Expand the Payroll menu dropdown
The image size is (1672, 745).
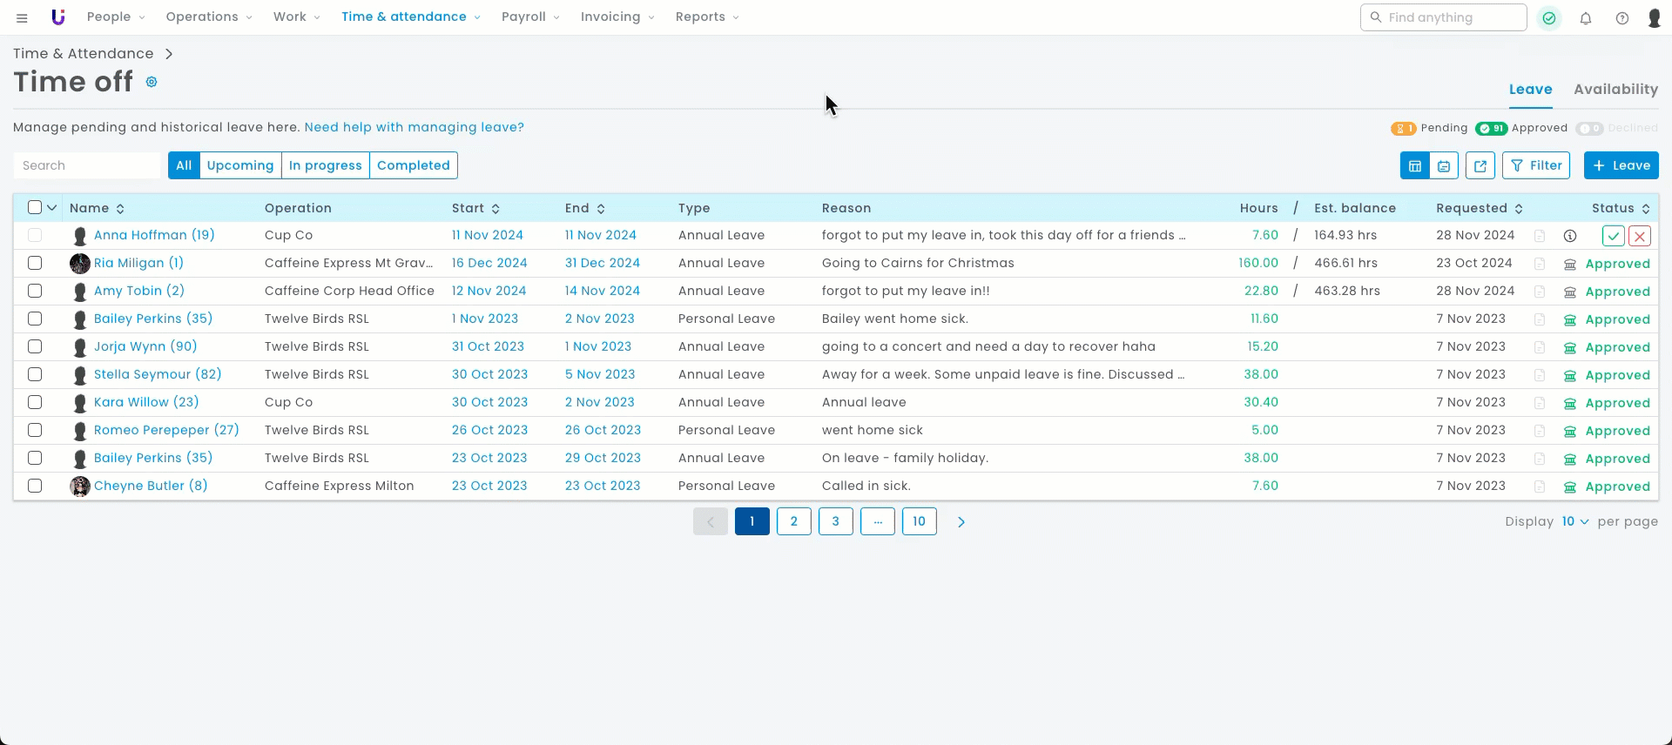pos(530,17)
